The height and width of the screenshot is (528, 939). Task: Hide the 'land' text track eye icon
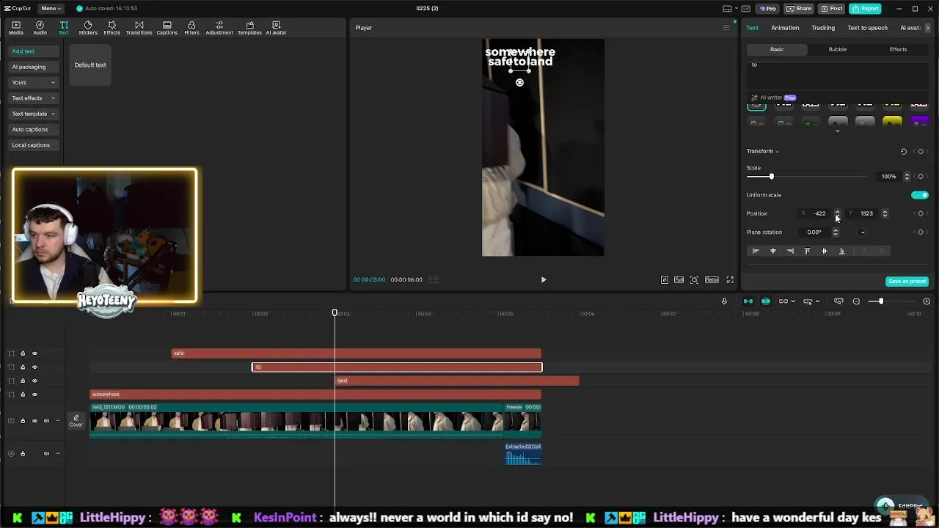(x=34, y=381)
